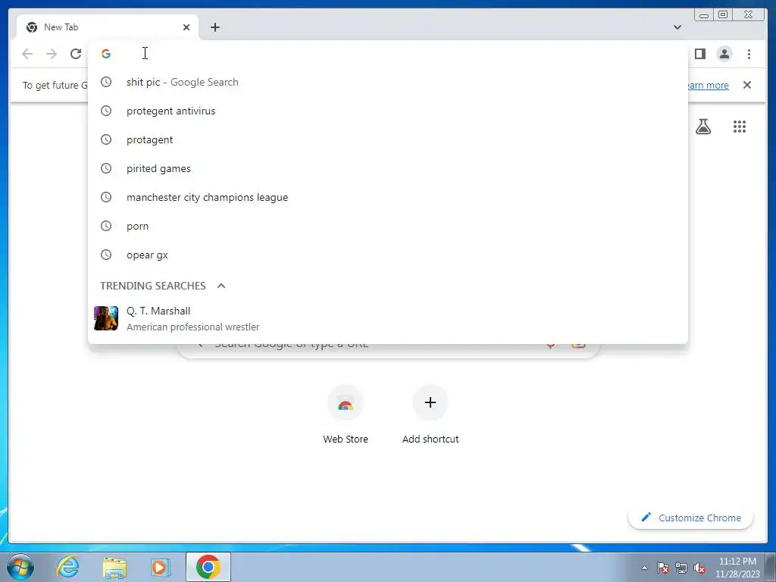This screenshot has height=582, width=776.
Task: Click the taskbar clock showing 11:12 PM
Action: tap(737, 568)
